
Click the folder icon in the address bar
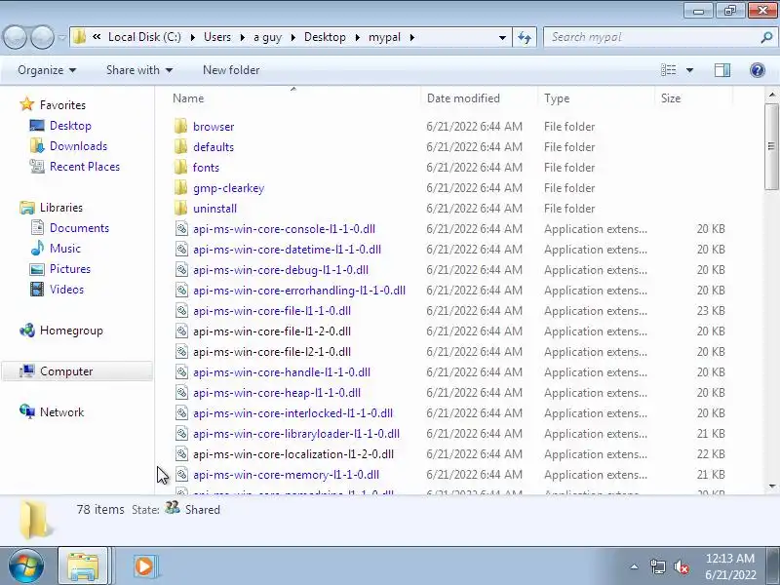[79, 37]
